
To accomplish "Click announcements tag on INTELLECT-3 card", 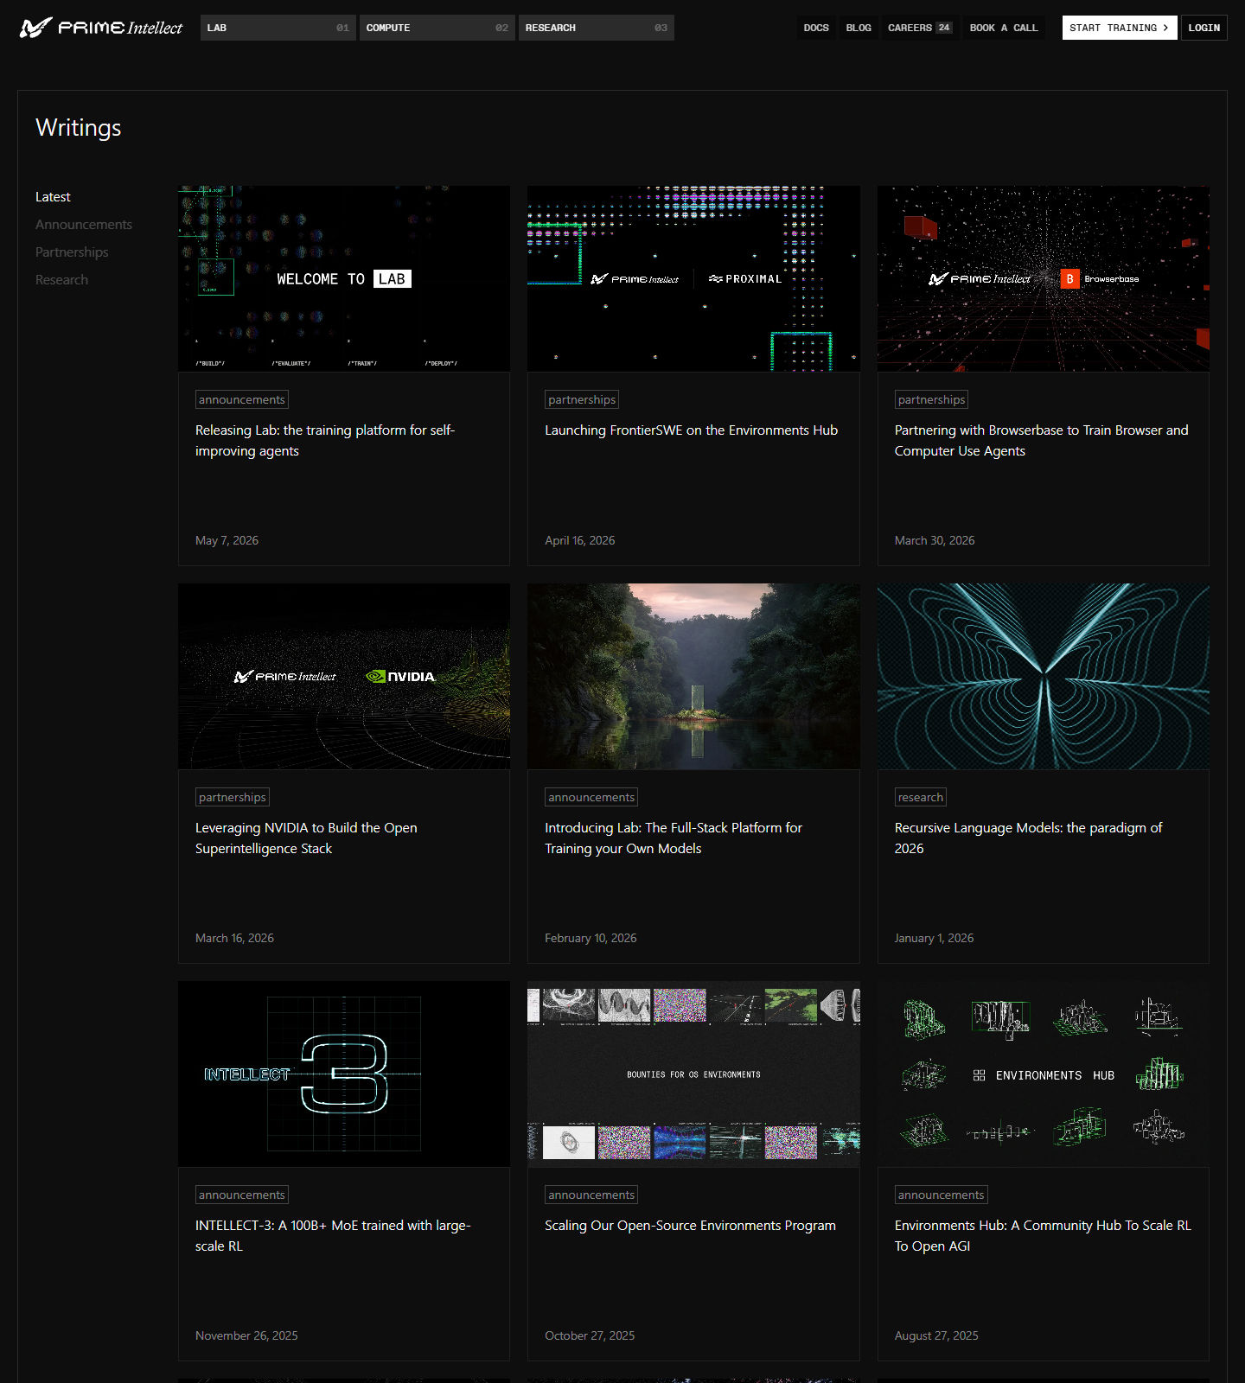I will pos(242,1195).
